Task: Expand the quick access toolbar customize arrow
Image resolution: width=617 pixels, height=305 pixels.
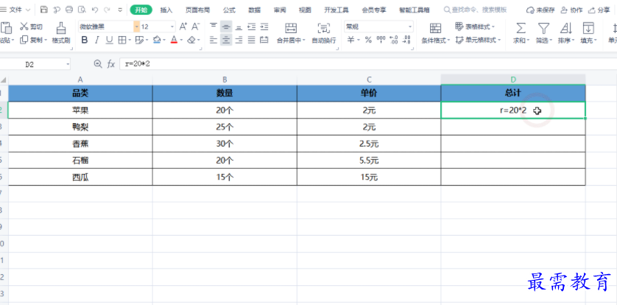Action: coord(120,10)
